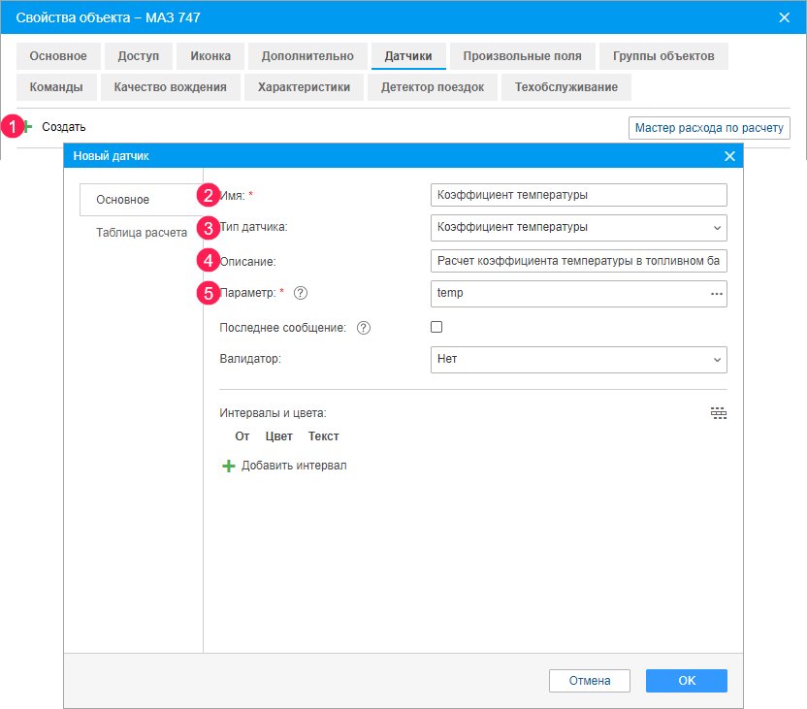Click the Отмена button
Screen dimensions: 807x709
click(x=590, y=681)
